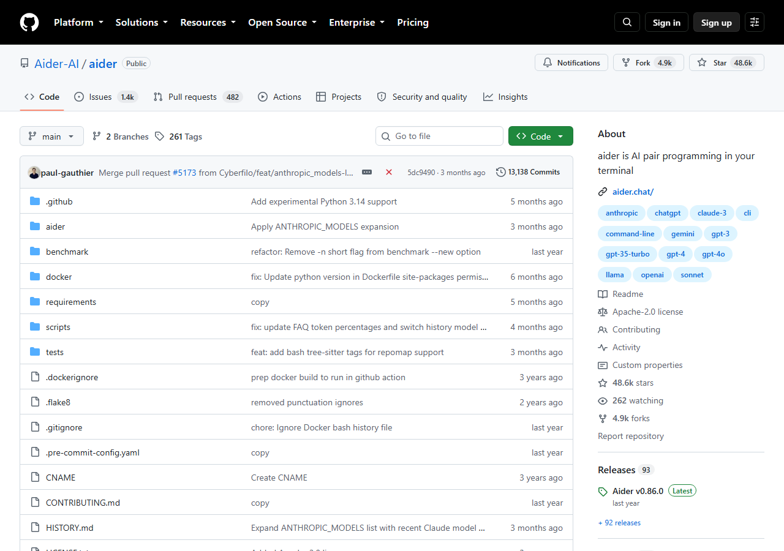Open pull request #5173 link
This screenshot has height=551, width=784.
point(184,173)
